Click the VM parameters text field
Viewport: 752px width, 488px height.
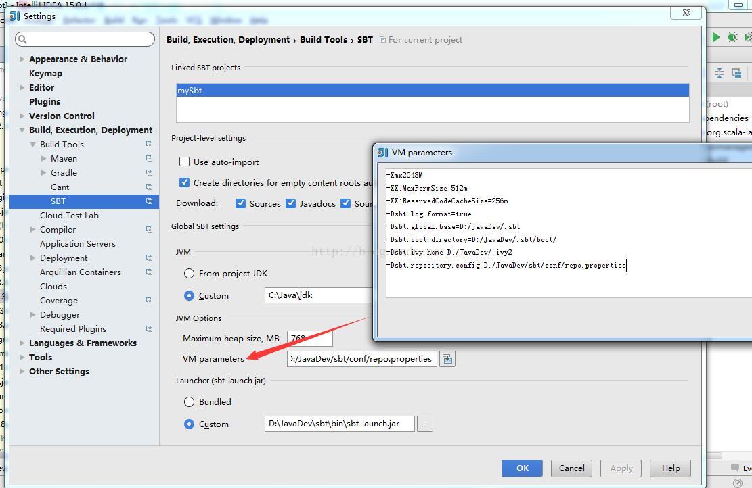pos(362,359)
